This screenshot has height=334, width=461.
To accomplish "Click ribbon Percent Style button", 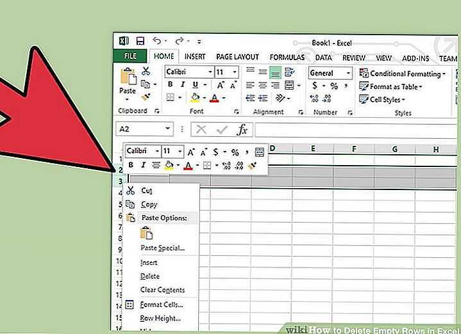I will [x=334, y=86].
